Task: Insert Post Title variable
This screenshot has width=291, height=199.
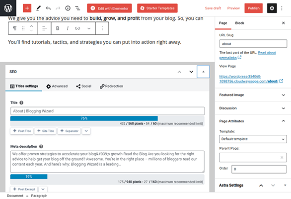Action: point(22,131)
